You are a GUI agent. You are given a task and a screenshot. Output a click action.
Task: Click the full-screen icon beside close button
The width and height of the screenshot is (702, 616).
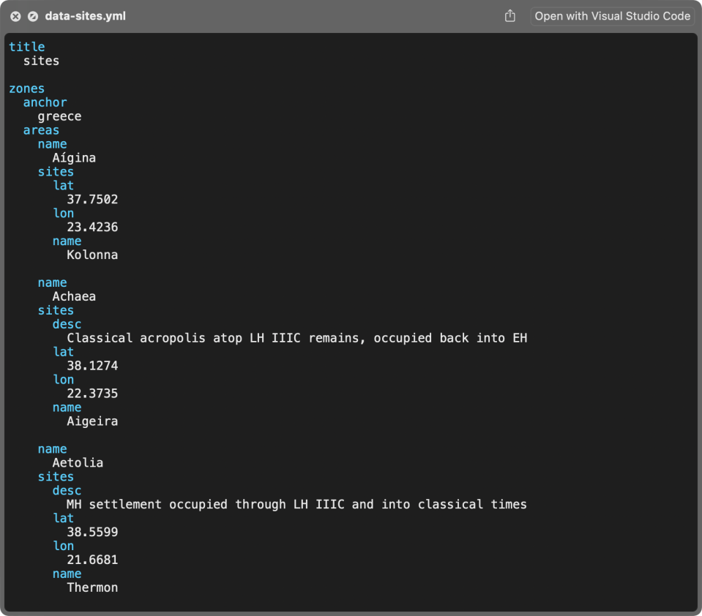point(33,16)
